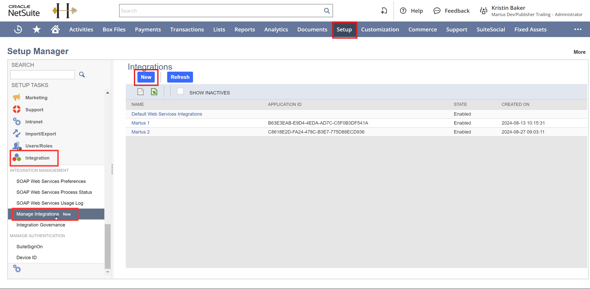
Task: Open the Customization menu
Action: [380, 29]
